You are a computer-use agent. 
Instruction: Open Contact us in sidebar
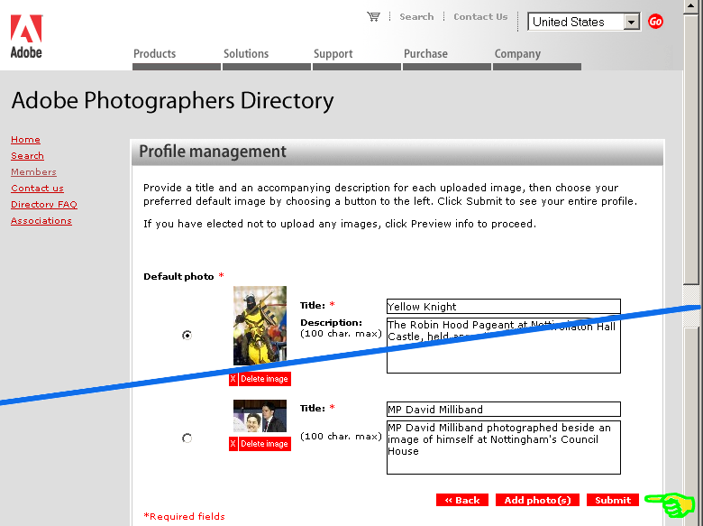pyautogui.click(x=37, y=188)
